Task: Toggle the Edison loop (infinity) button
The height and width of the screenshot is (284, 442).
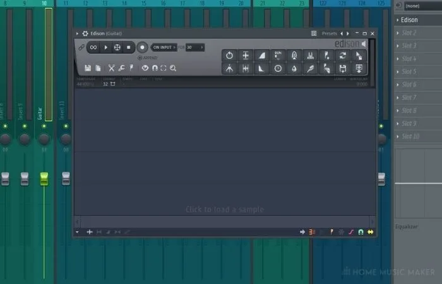Action: point(93,47)
